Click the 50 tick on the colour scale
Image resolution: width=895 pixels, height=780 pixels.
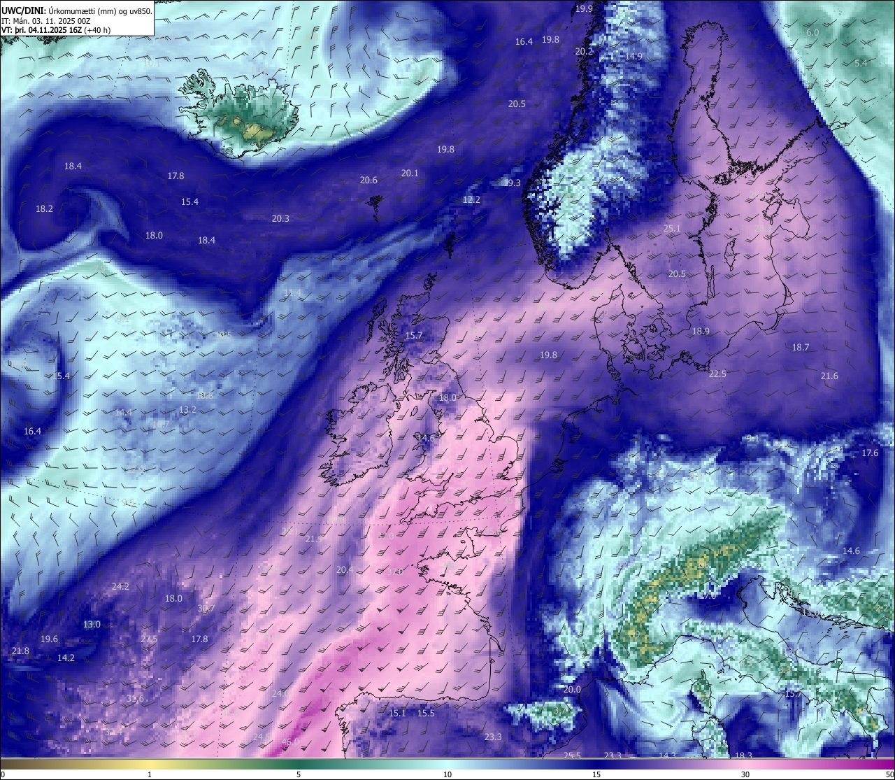[x=889, y=774]
